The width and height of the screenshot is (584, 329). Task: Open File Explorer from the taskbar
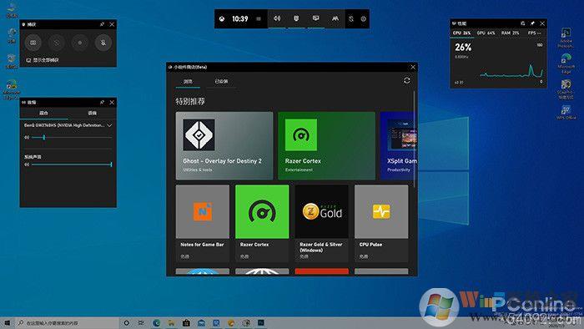(171, 323)
